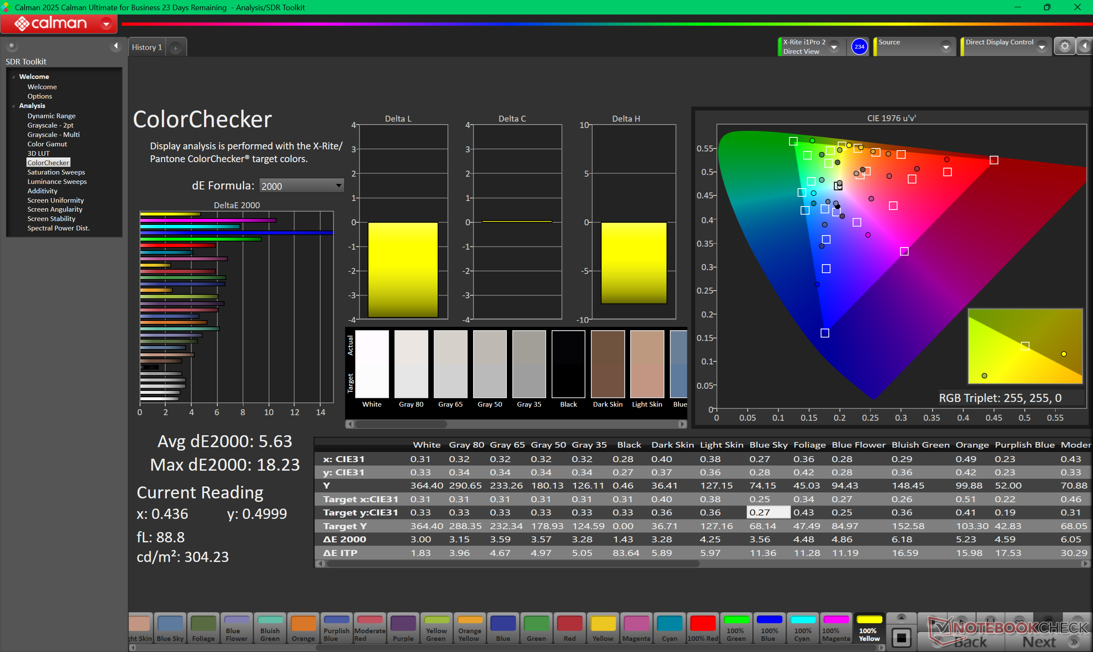Open the Color Gamut analysis page
The image size is (1093, 652).
coord(47,144)
